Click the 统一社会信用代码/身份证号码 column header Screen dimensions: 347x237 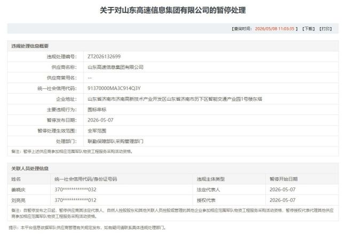(85, 179)
